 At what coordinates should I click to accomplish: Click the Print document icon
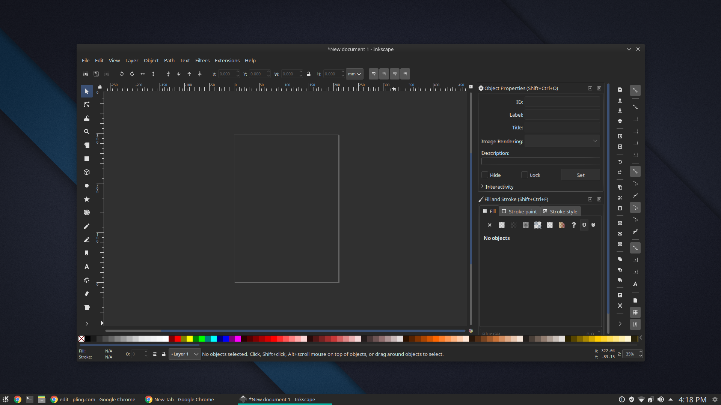click(x=620, y=121)
